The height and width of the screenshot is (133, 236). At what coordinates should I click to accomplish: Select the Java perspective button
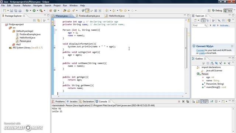point(228,11)
